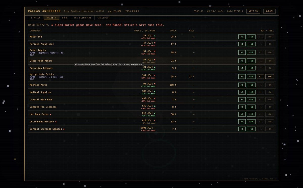The image size is (303, 188).
Task: Click the COMMODITY column header
Action: click(36, 31)
